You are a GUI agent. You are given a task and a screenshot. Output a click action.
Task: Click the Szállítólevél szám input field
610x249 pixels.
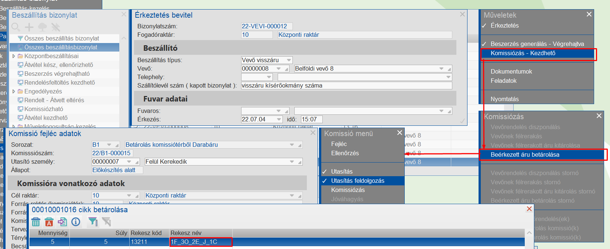pyautogui.click(x=346, y=85)
